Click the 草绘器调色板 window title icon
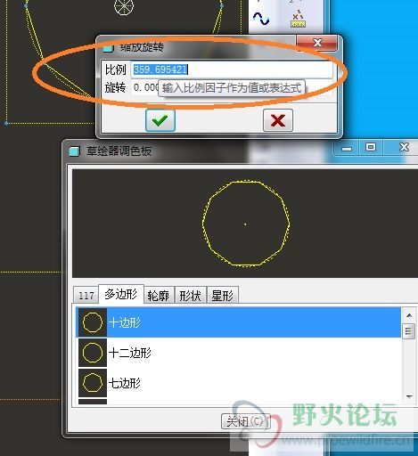The image size is (418, 456). (75, 151)
